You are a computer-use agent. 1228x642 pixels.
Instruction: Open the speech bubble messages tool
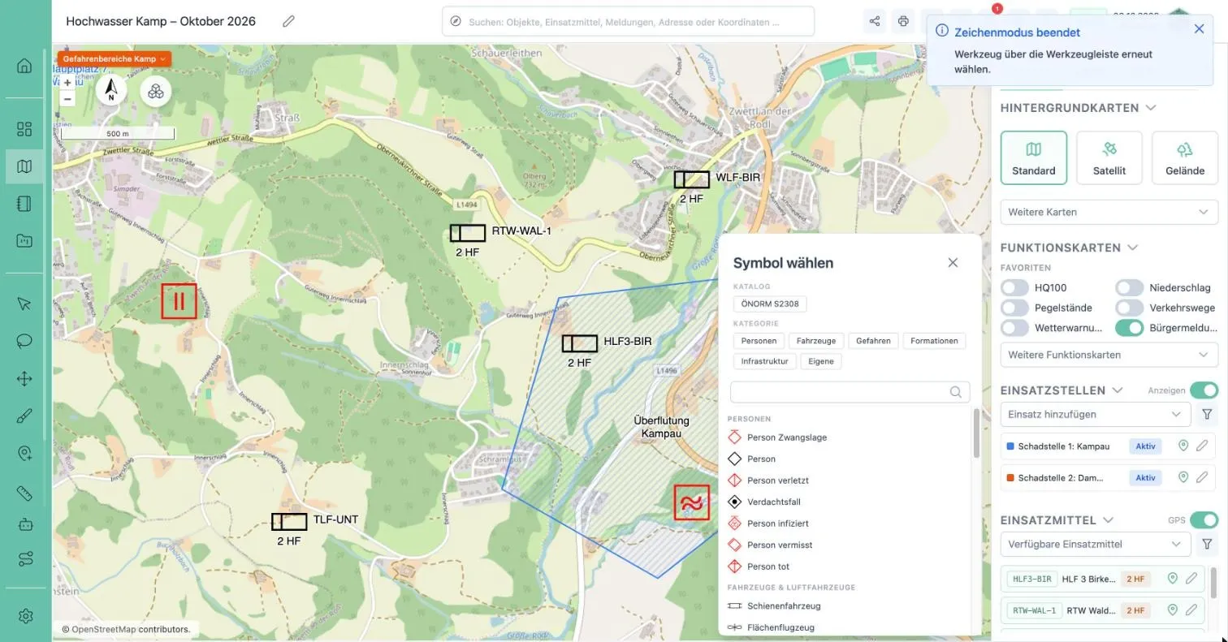(x=24, y=340)
